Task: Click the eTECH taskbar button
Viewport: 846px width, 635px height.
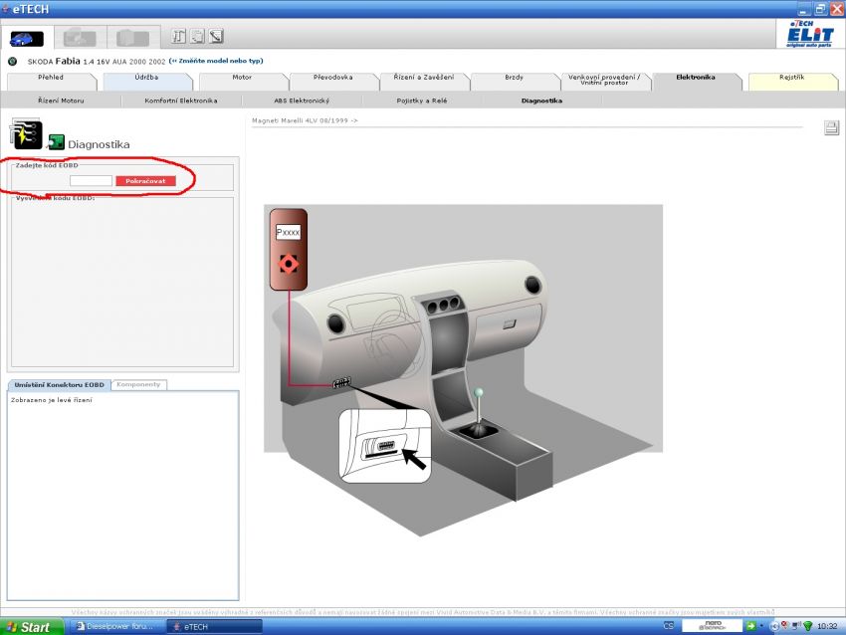Action: tap(214, 626)
